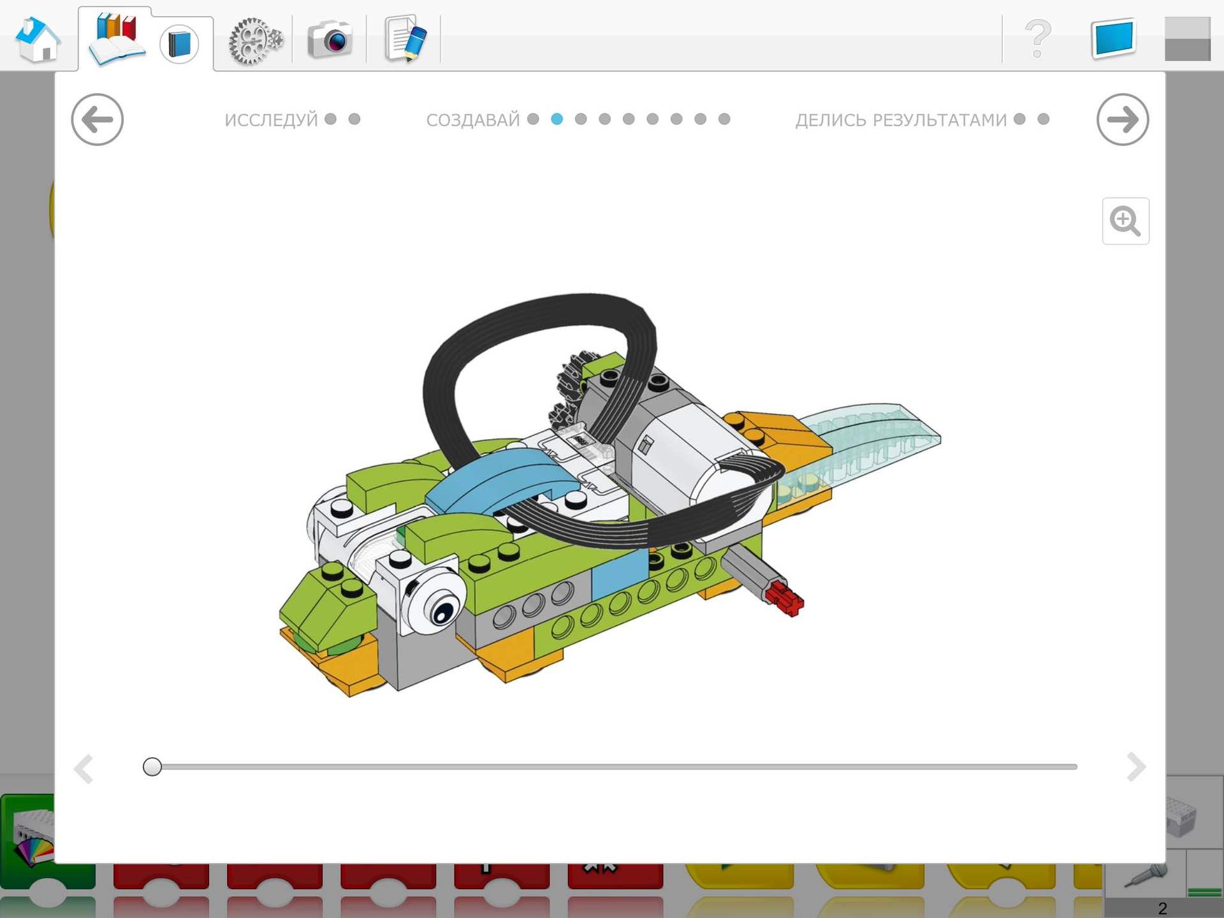The image size is (1224, 918).
Task: Click the magnifier to zoom the model
Action: [x=1125, y=221]
